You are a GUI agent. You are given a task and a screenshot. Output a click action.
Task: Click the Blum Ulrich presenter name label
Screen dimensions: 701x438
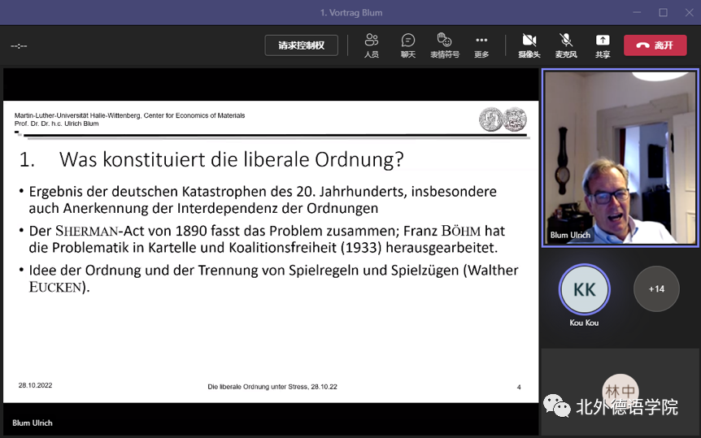[x=33, y=423]
